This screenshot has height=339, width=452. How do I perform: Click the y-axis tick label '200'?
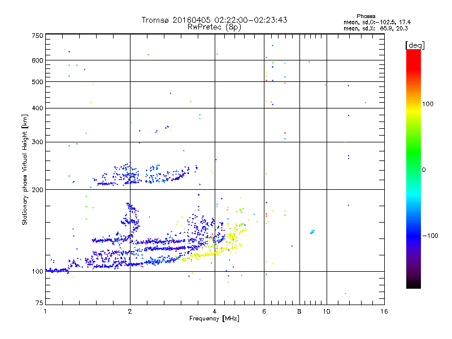(37, 190)
